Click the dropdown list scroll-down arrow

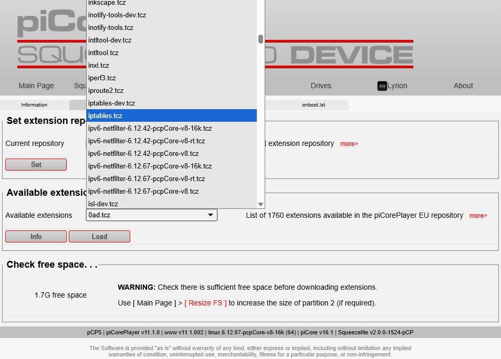pyautogui.click(x=260, y=204)
